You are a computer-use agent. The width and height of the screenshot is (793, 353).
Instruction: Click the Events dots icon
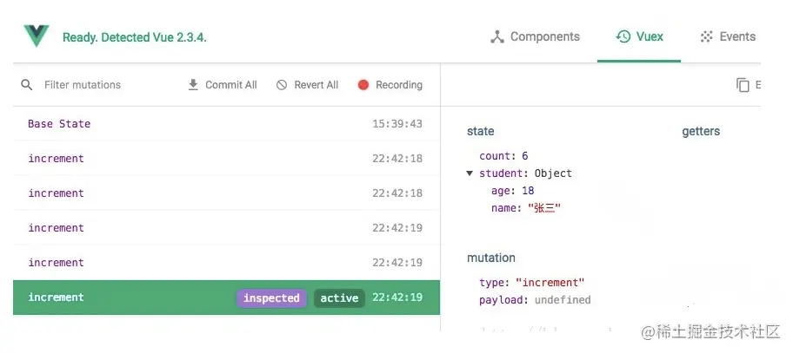pos(707,37)
